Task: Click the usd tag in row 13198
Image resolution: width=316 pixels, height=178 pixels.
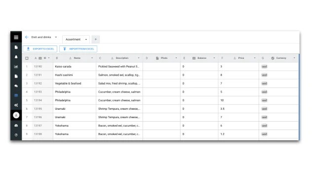Action: coord(264,134)
